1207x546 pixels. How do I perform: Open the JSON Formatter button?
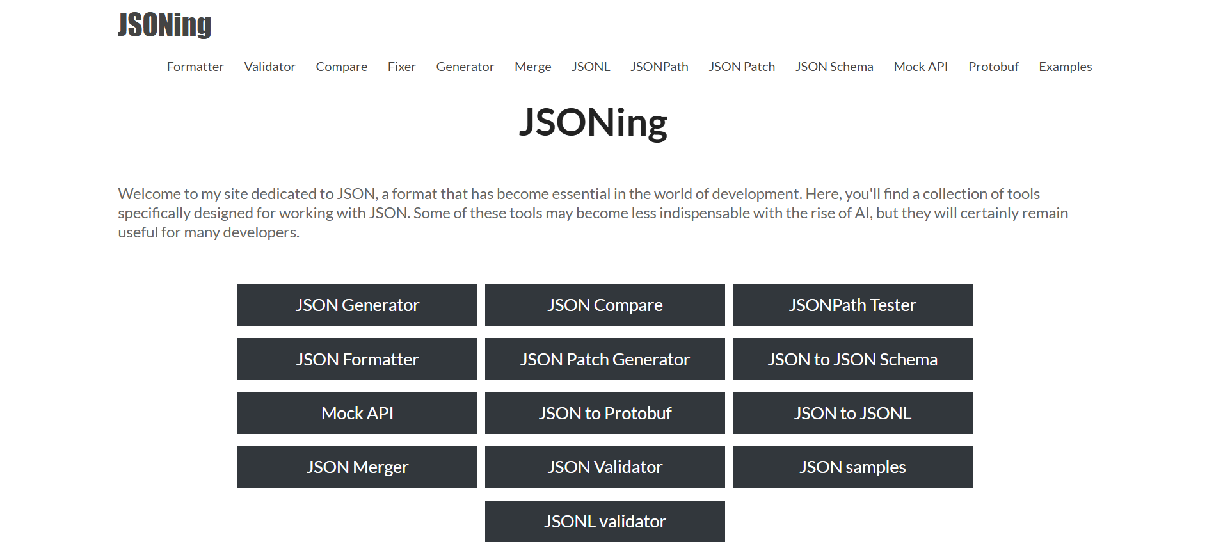pos(357,359)
